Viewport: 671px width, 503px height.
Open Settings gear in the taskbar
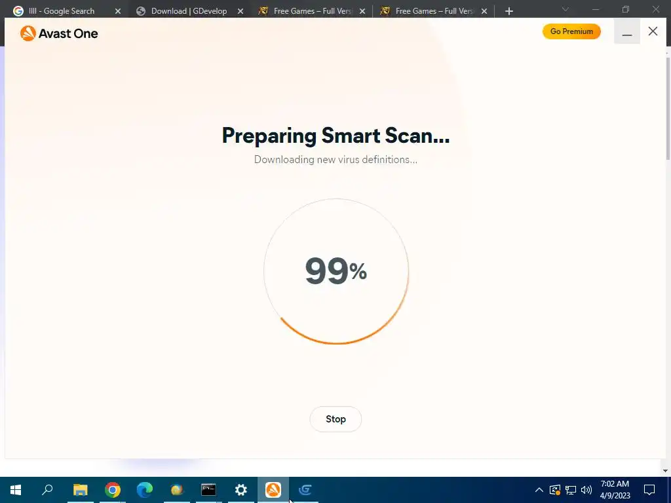[241, 490]
